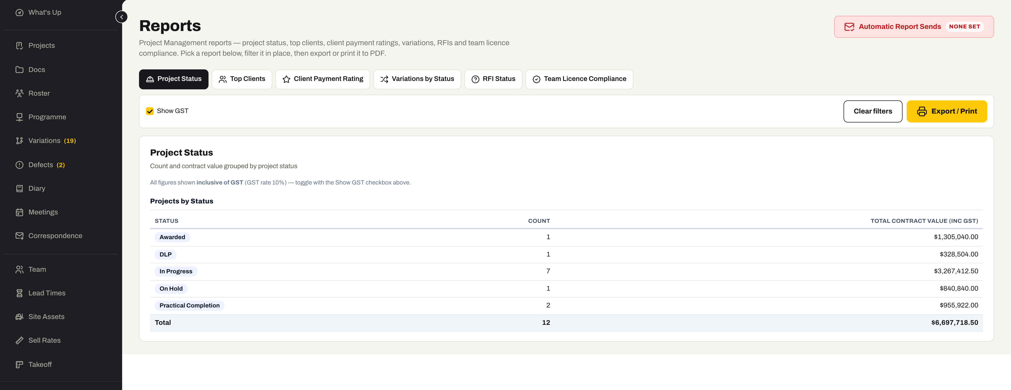Image resolution: width=1011 pixels, height=390 pixels.
Task: Click the $3,267,412.50 In Progress value
Action: pyautogui.click(x=956, y=271)
